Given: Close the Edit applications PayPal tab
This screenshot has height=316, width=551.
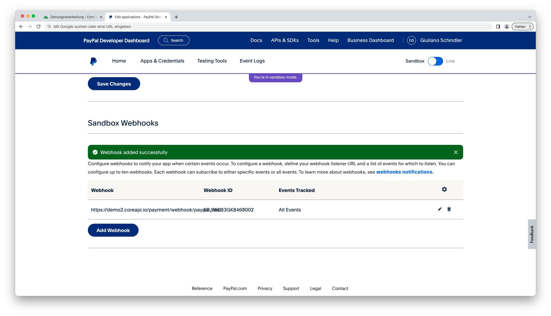Looking at the screenshot, I should point(166,17).
